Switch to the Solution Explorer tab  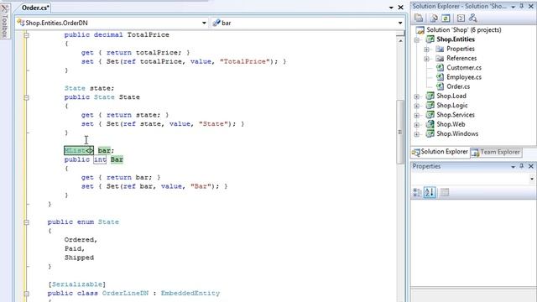(x=440, y=152)
